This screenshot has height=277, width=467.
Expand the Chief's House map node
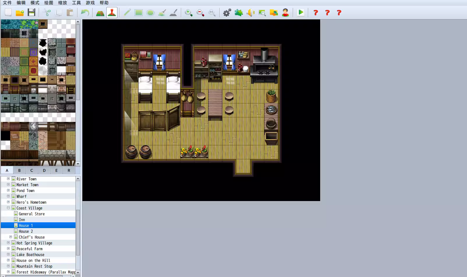pos(11,237)
